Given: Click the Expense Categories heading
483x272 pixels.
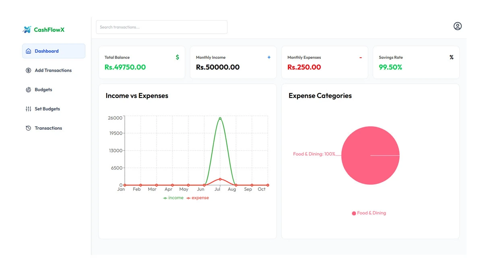Looking at the screenshot, I should coord(320,96).
